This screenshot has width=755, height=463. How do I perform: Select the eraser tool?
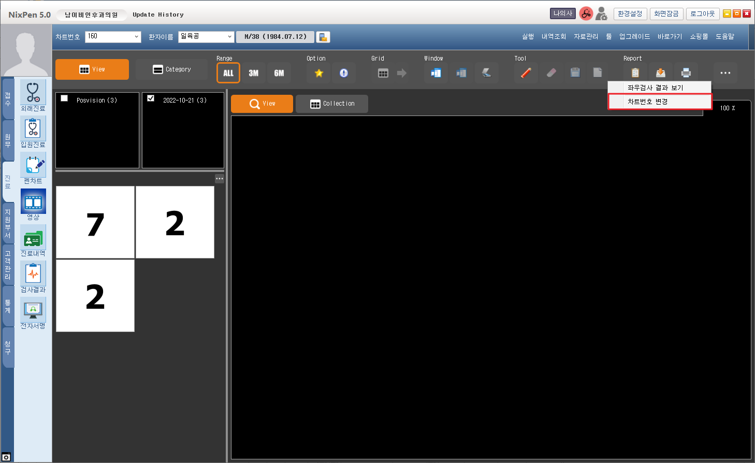click(551, 73)
